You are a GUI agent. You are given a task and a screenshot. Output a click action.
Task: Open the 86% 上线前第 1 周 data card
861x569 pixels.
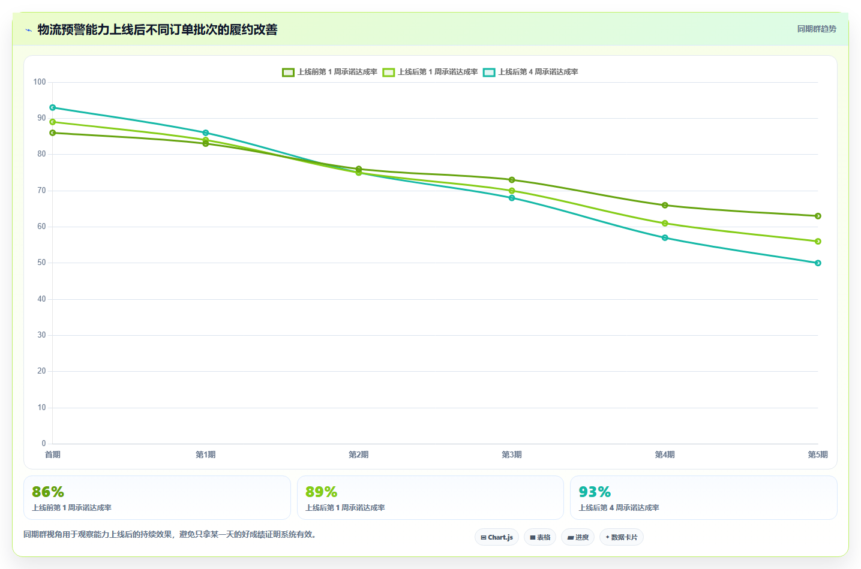click(157, 498)
